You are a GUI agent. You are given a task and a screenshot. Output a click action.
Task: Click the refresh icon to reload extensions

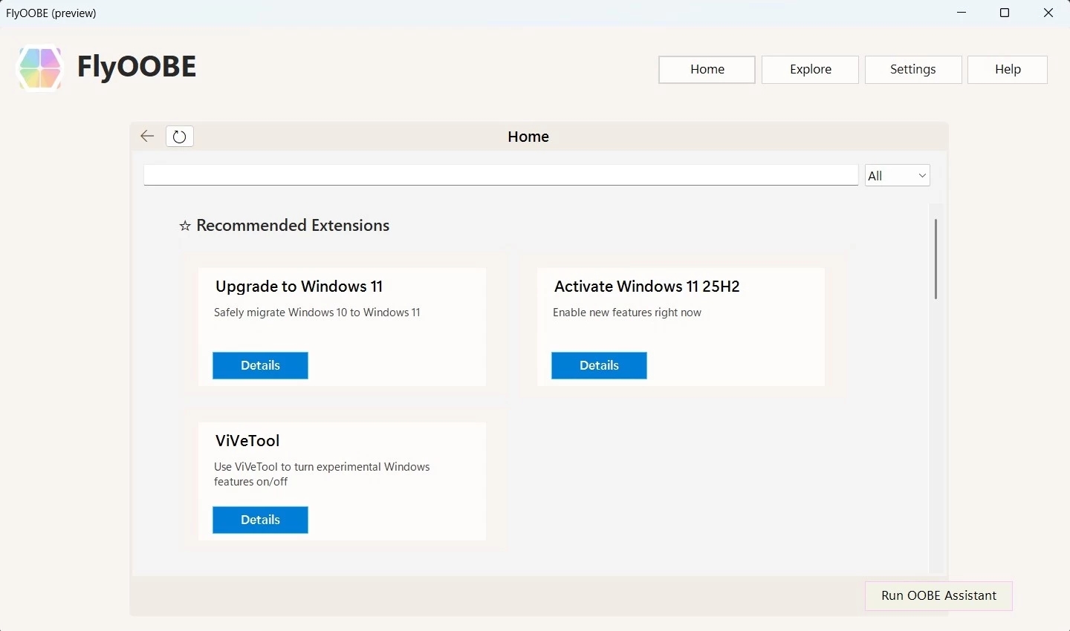click(x=179, y=136)
